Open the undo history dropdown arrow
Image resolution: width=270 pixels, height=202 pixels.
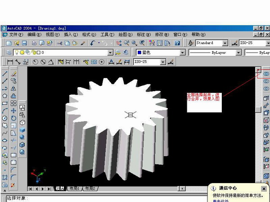pos(99,43)
